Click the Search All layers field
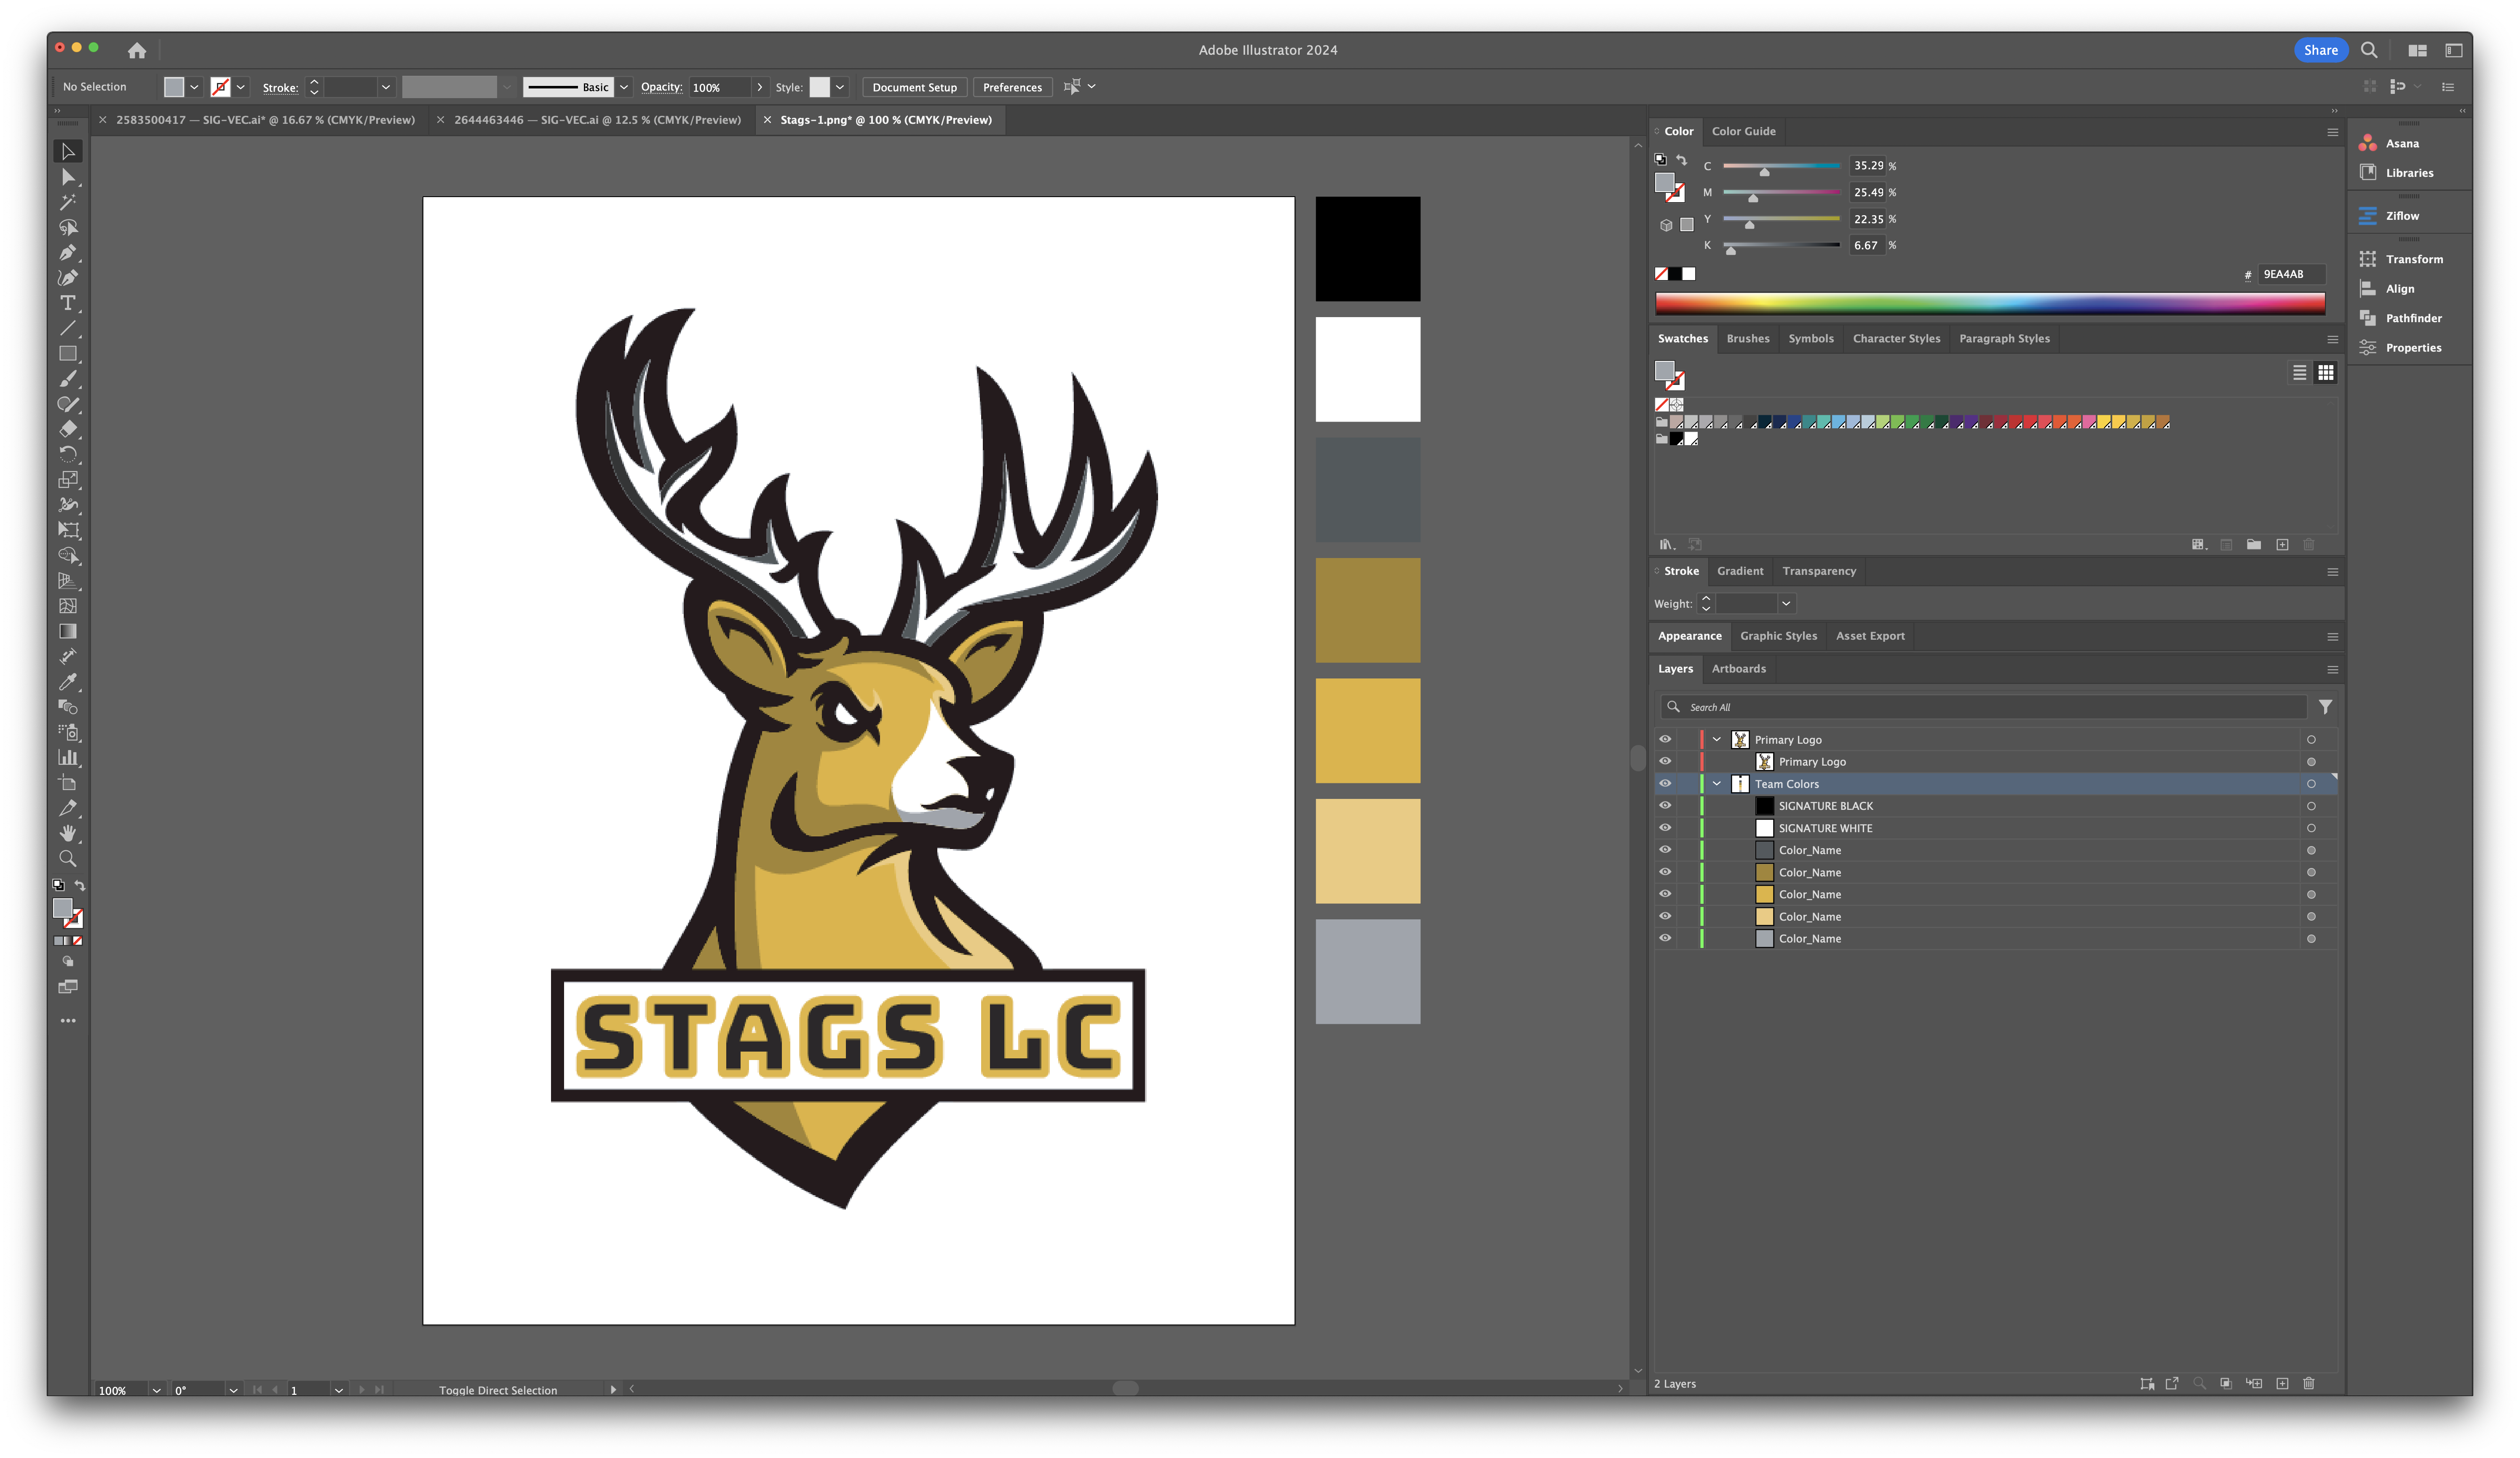Viewport: 2520px width, 1458px height. coord(1990,707)
